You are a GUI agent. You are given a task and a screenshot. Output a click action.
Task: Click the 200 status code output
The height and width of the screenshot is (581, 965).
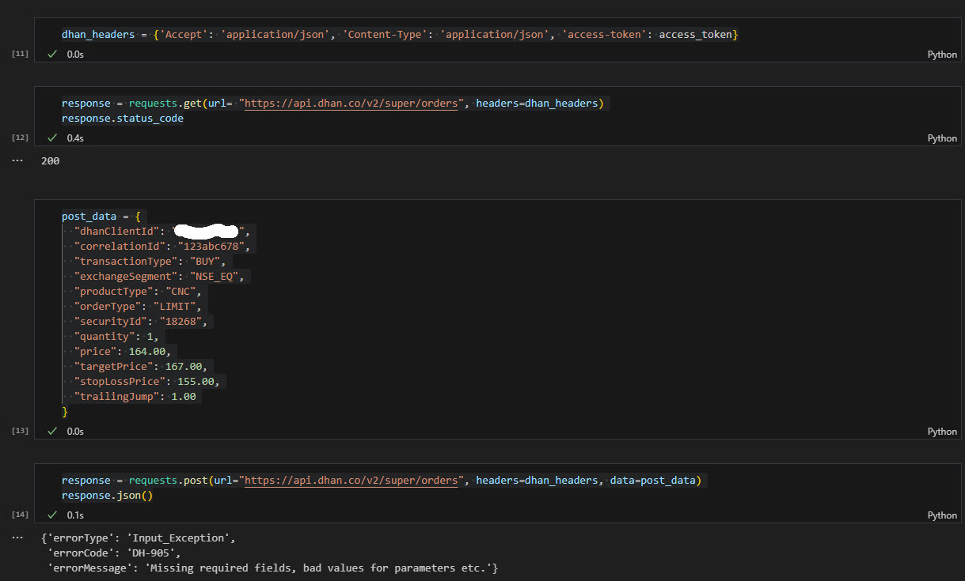51,161
